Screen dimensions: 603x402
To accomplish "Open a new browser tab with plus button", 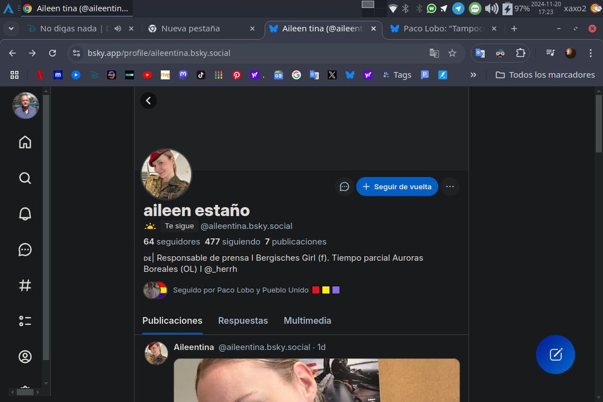I will (514, 28).
